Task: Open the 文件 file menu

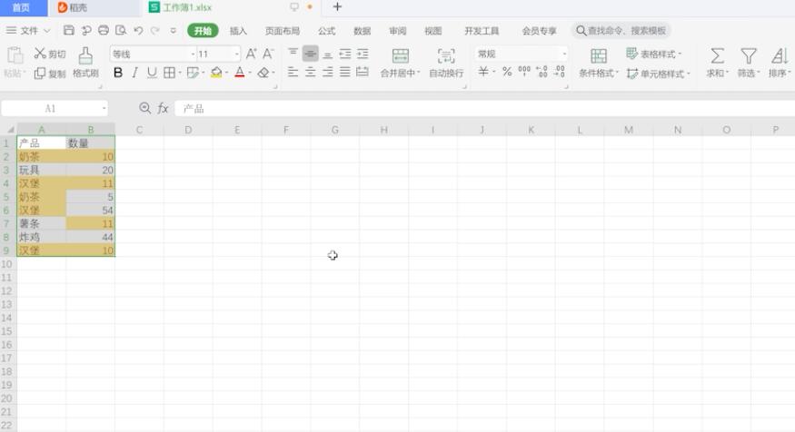Action: coord(28,30)
